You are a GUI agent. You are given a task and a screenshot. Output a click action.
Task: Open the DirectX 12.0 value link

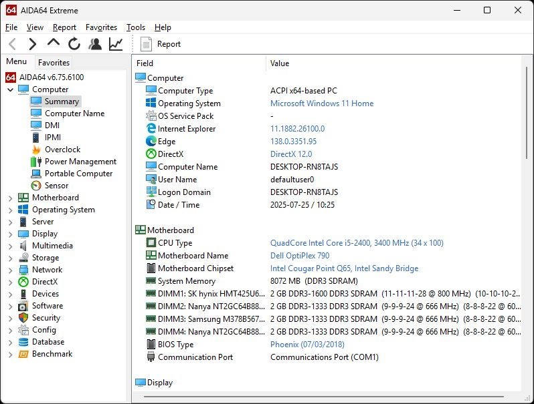tap(291, 154)
